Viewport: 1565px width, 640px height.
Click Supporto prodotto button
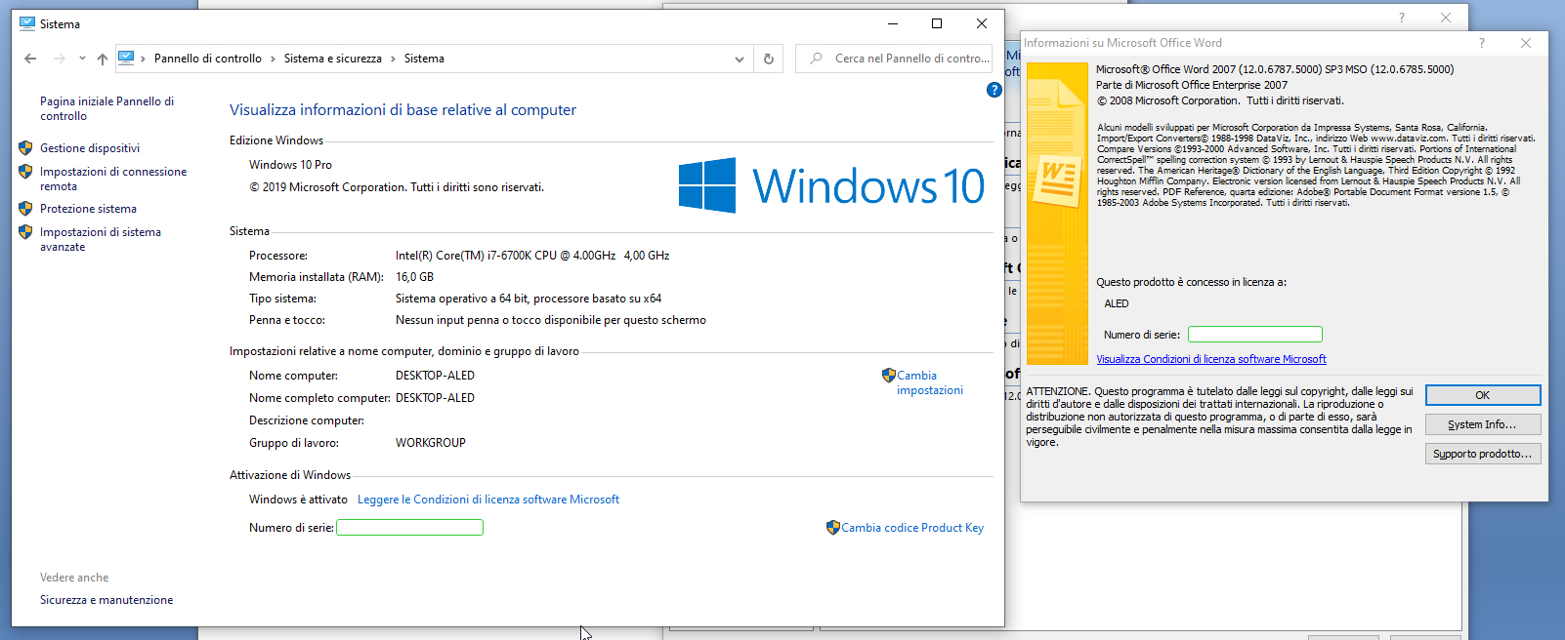click(1483, 454)
